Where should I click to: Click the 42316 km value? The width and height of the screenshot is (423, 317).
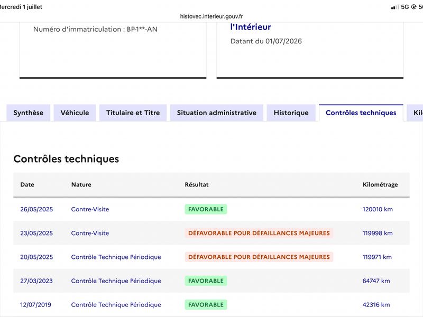pyautogui.click(x=376, y=305)
